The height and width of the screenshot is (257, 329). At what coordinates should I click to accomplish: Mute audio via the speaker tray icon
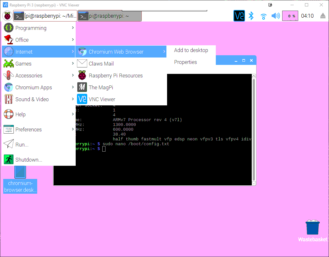click(x=275, y=16)
